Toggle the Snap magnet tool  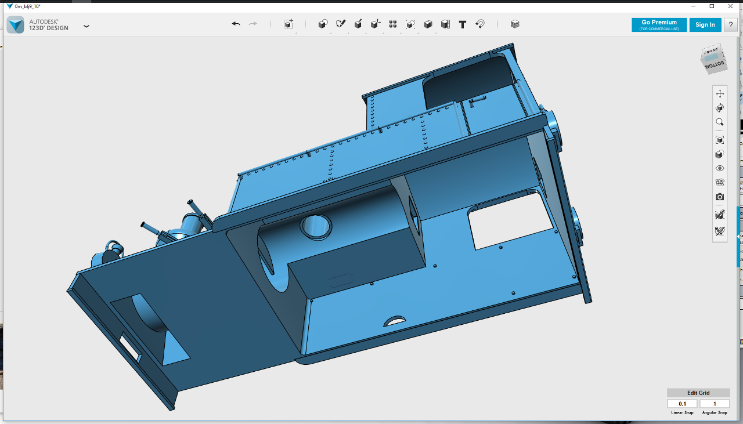pos(480,24)
